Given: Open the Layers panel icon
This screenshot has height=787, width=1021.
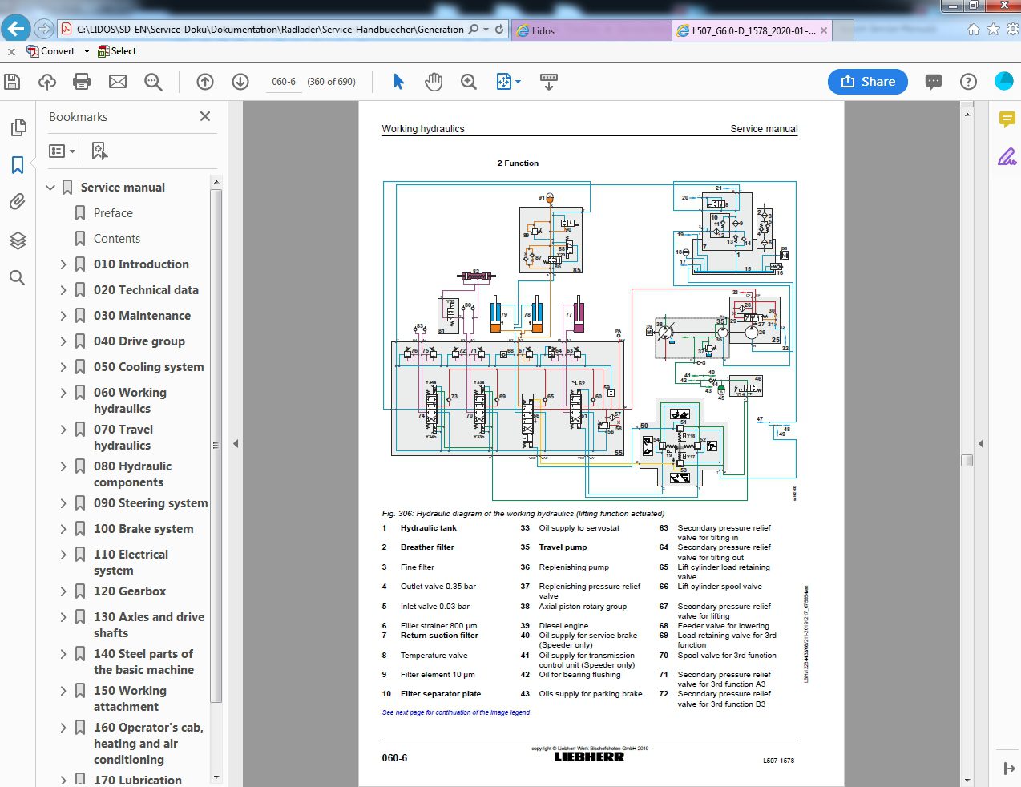Looking at the screenshot, I should (18, 240).
